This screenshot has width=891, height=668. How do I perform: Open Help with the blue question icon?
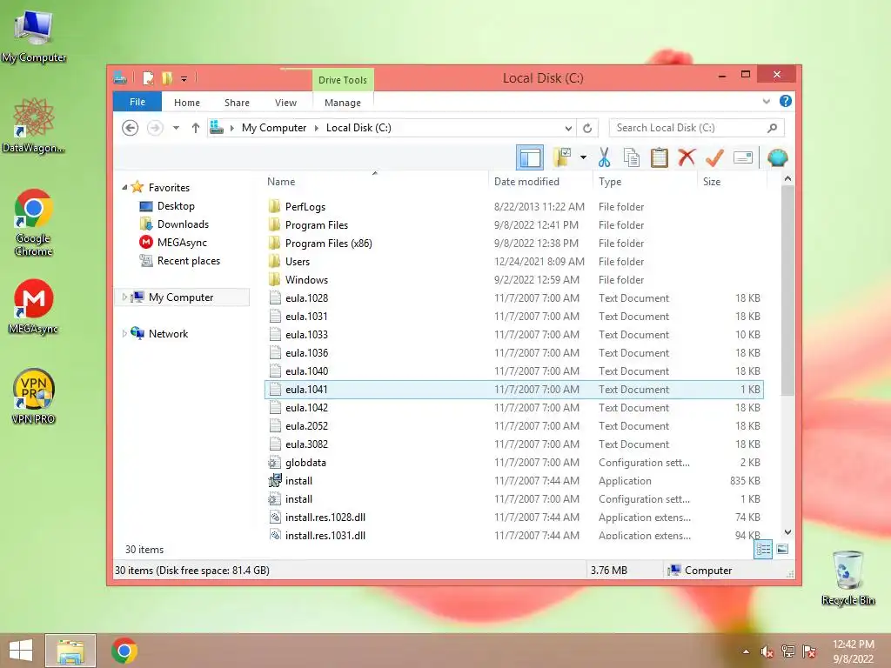[x=786, y=101]
